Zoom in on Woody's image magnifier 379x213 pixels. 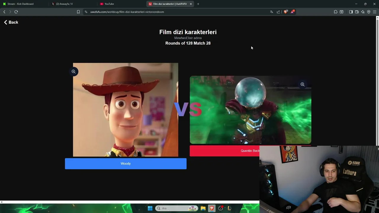(74, 72)
